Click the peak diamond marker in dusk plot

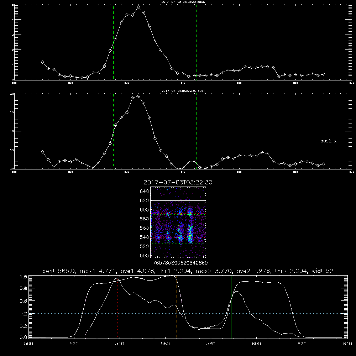tap(138, 96)
